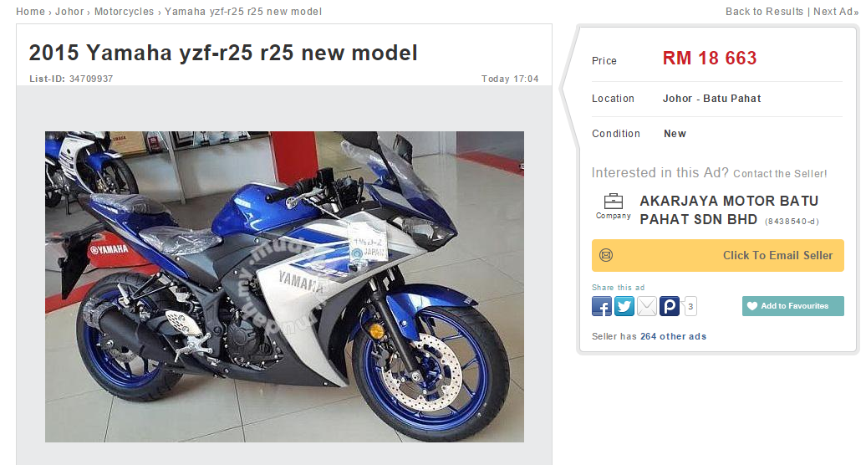Share this ad on Twitter
This screenshot has height=465, width=866.
click(x=624, y=306)
